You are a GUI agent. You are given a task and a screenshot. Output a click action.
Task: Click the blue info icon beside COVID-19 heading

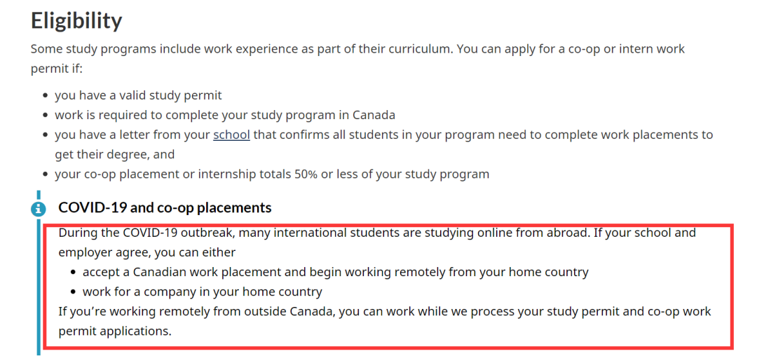pyautogui.click(x=38, y=208)
